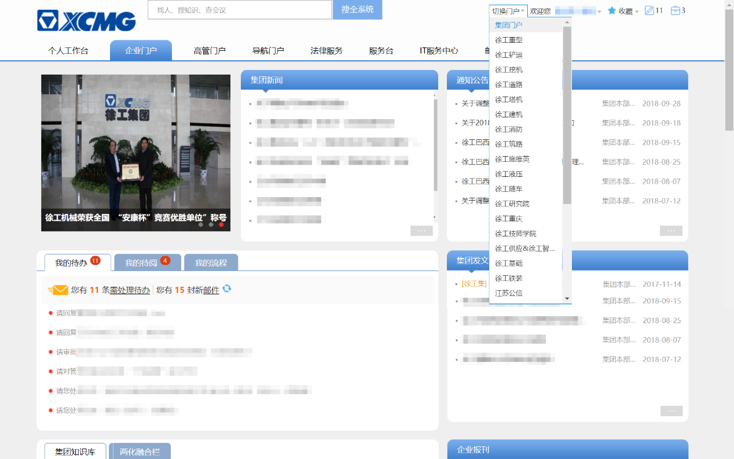This screenshot has width=734, height=459.
Task: Choose 徐工随车 in portal list
Action: [x=526, y=189]
